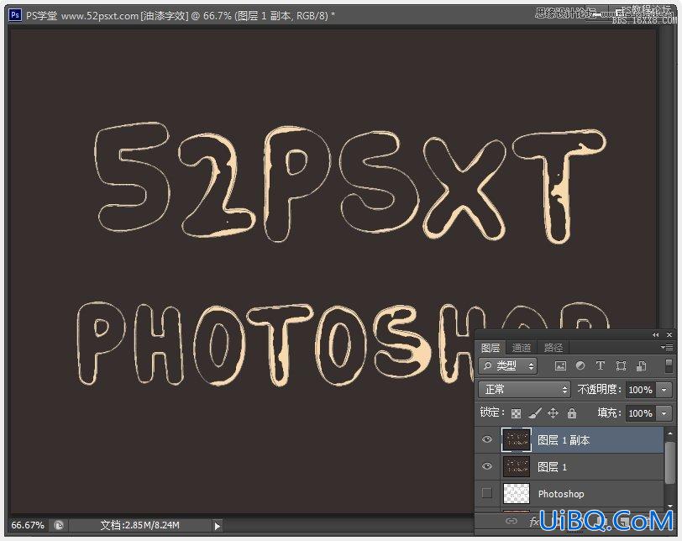Click status bar round info icon

coord(59,525)
